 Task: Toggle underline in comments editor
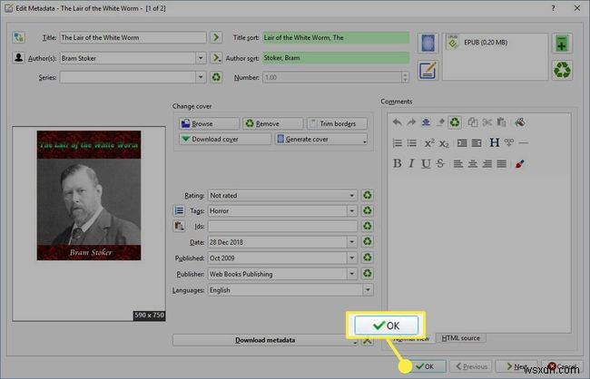(x=426, y=163)
